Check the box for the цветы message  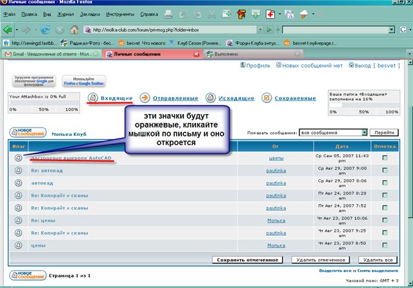coord(385,158)
